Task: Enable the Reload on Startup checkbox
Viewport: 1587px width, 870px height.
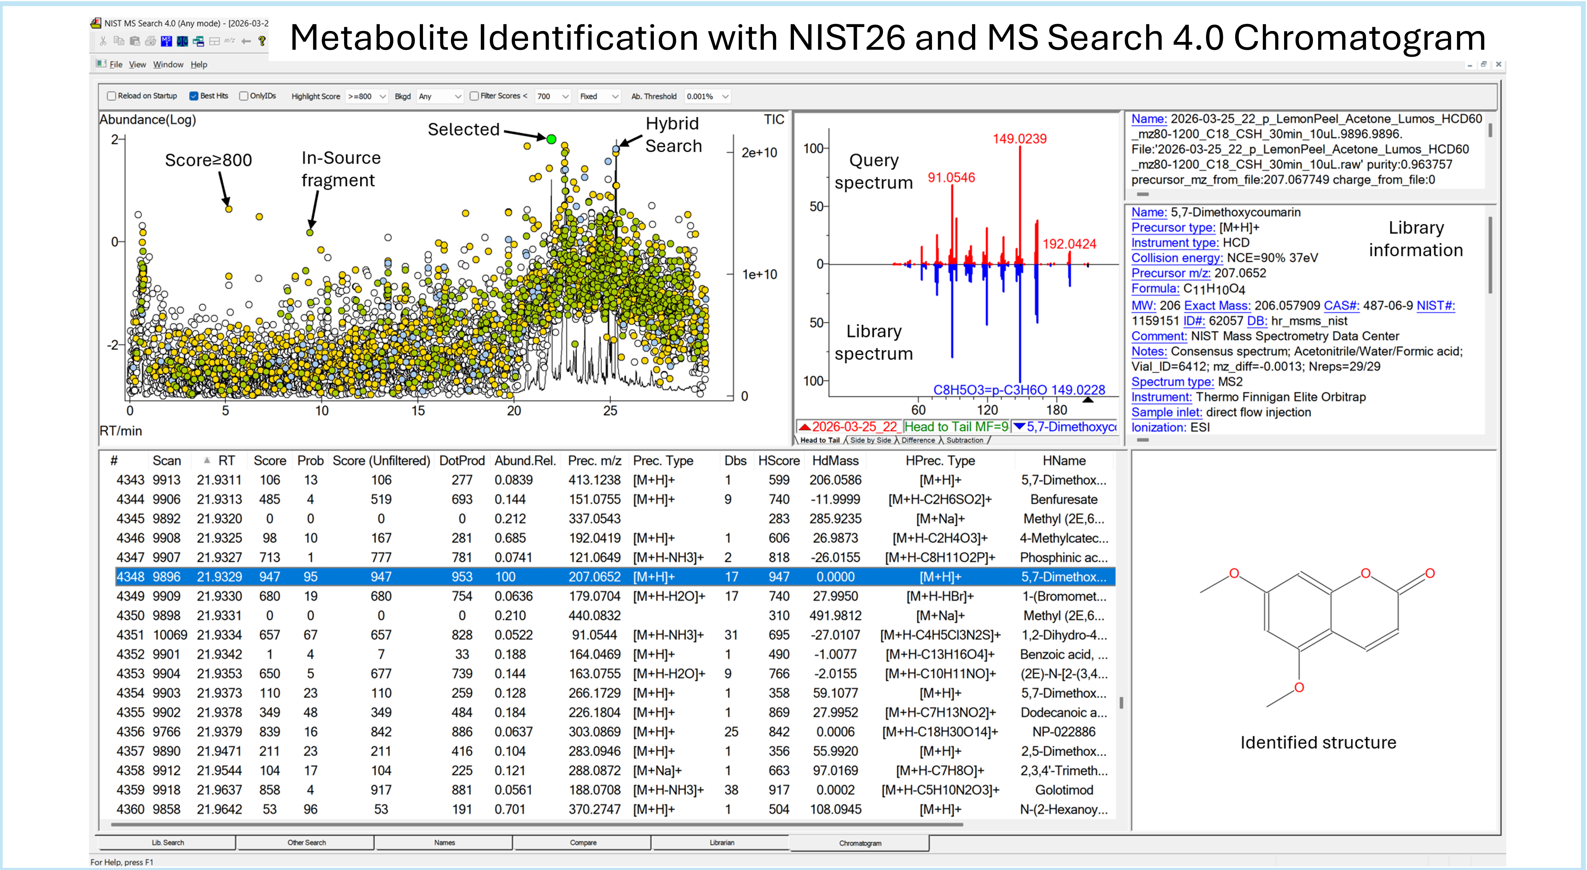Action: [112, 96]
